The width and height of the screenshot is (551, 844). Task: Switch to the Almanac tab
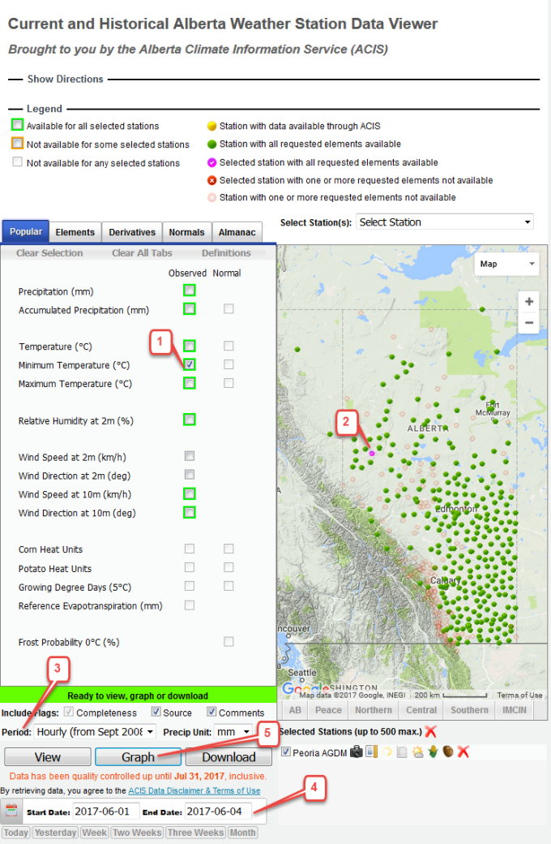coord(237,233)
